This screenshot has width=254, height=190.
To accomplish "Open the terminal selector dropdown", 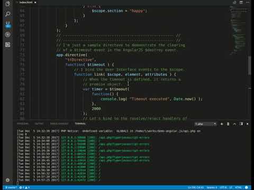I will (205, 124).
